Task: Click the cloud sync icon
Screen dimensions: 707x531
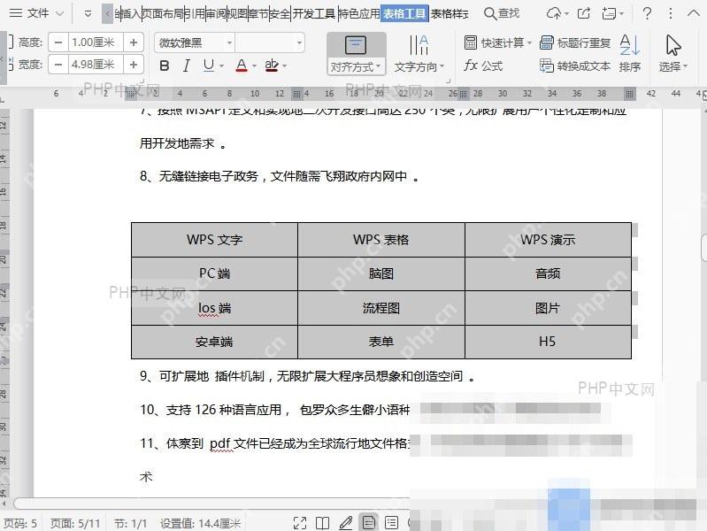Action: tap(554, 13)
